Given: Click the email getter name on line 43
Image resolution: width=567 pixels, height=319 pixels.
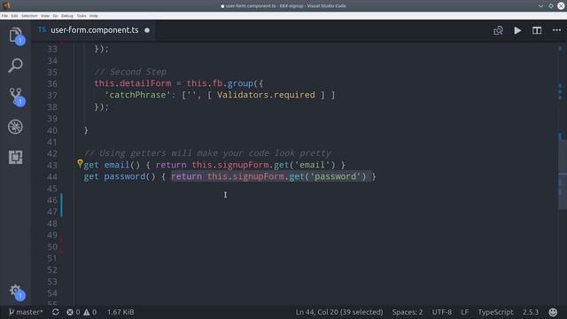Looking at the screenshot, I should pyautogui.click(x=117, y=165).
